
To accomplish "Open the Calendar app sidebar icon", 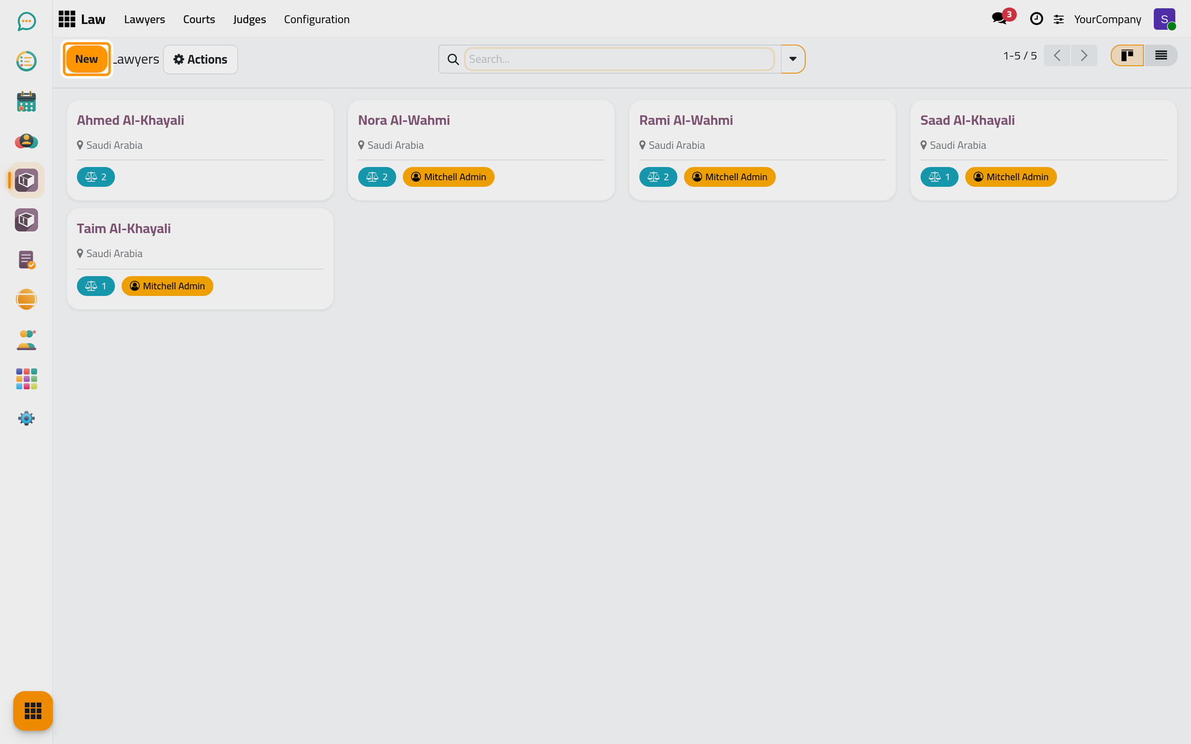I will (26, 101).
